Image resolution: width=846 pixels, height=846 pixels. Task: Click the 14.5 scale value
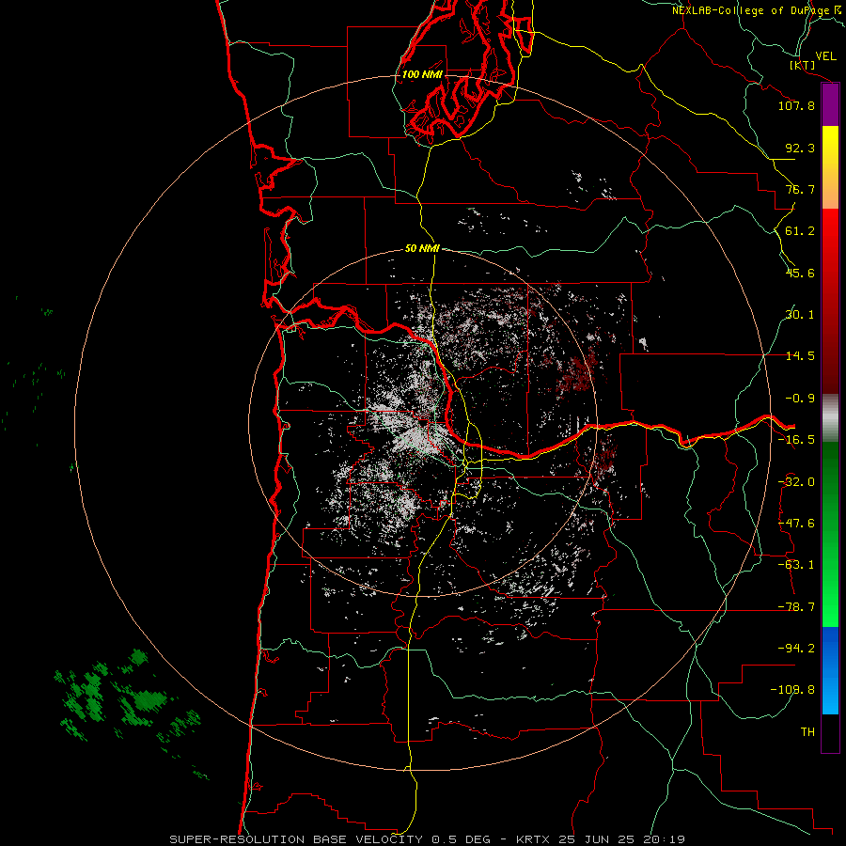point(800,356)
